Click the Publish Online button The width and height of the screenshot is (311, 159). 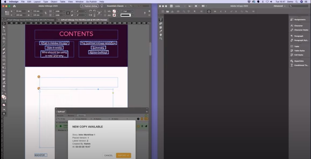[89, 6]
